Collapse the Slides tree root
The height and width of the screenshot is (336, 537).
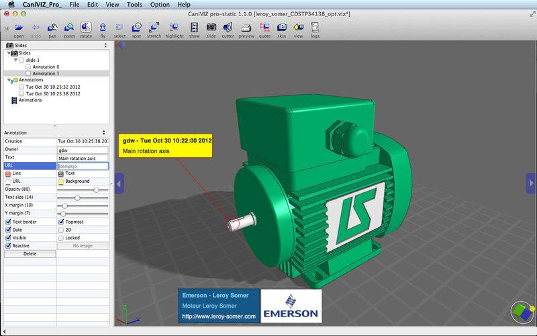tap(9, 54)
